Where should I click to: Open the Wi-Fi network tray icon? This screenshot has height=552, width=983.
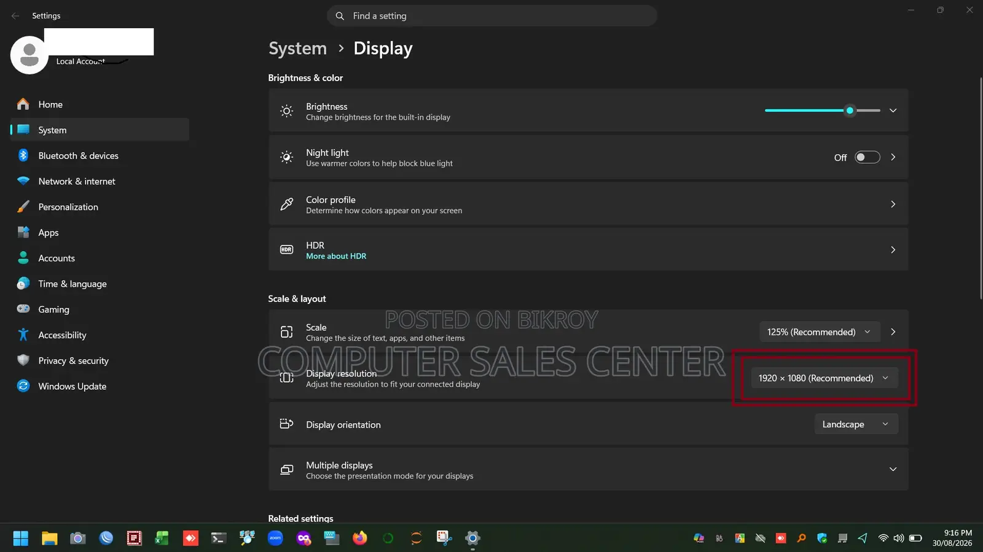tap(883, 538)
